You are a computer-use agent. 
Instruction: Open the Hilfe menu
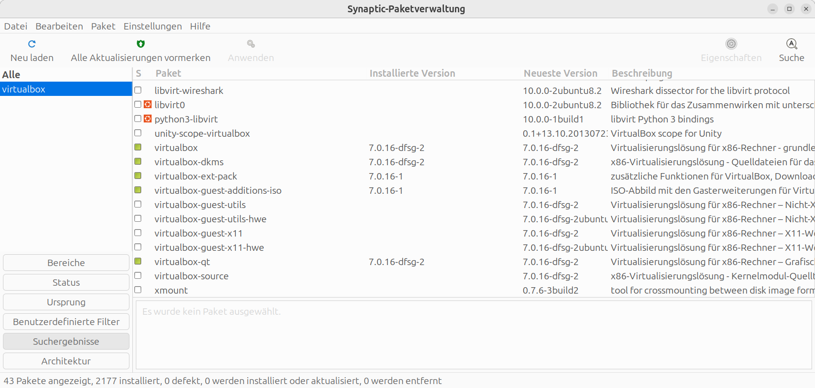coord(200,26)
